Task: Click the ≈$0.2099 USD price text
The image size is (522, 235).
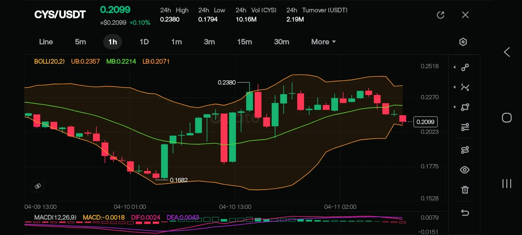Action: 113,23
